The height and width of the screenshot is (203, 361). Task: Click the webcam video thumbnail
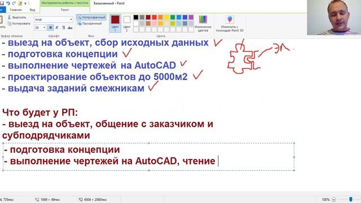point(334,17)
